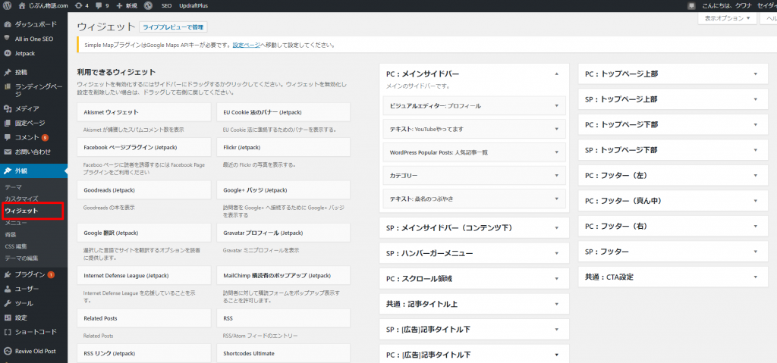This screenshot has height=363, width=777.
Task: Open the 表示オプション dropdown
Action: click(728, 18)
